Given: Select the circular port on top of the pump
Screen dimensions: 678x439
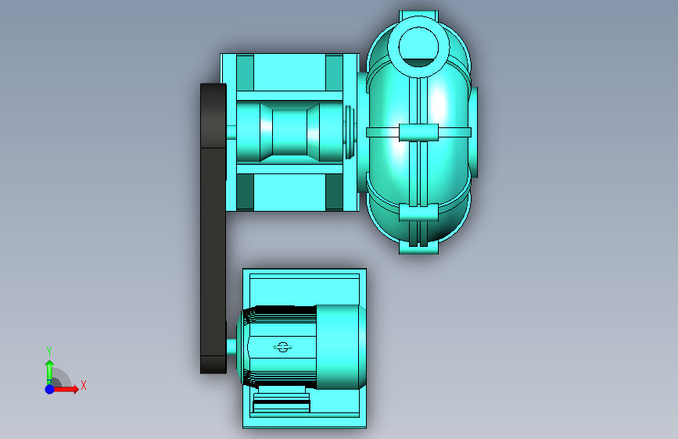Looking at the screenshot, I should tap(418, 47).
